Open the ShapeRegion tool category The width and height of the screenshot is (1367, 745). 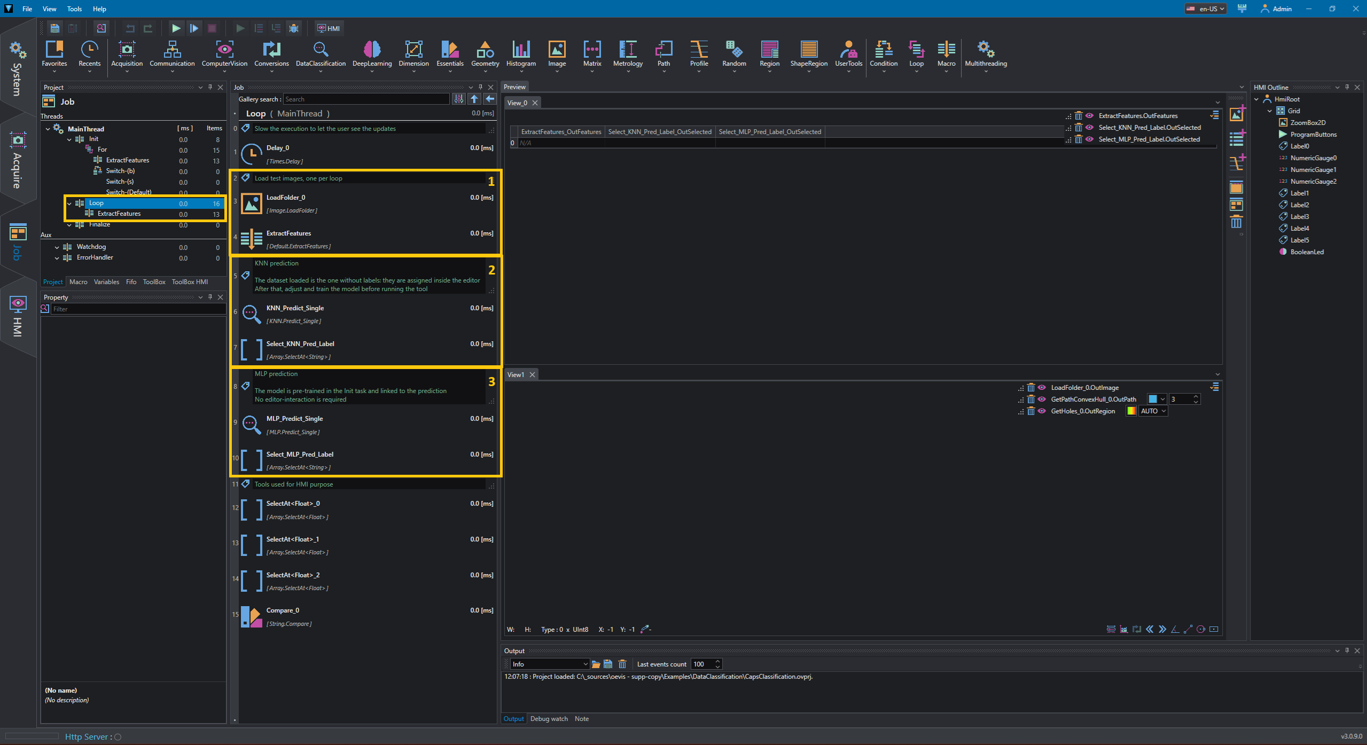coord(809,54)
